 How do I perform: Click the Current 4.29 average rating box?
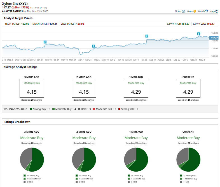pos(188,88)
